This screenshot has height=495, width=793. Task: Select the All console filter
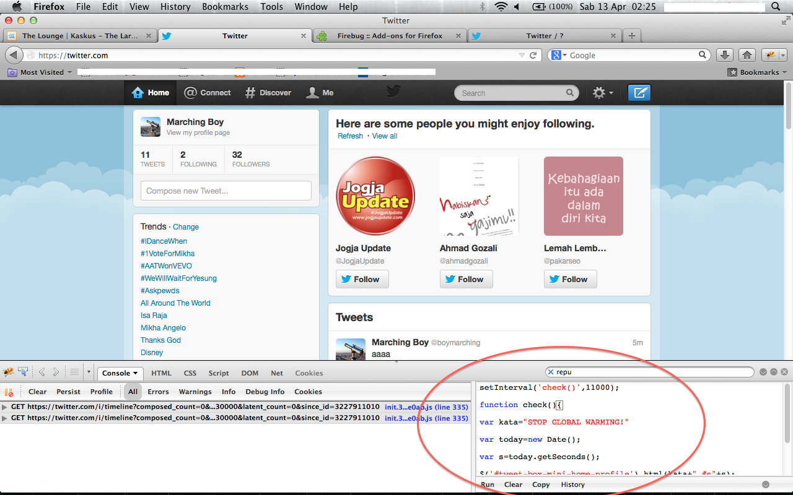133,392
